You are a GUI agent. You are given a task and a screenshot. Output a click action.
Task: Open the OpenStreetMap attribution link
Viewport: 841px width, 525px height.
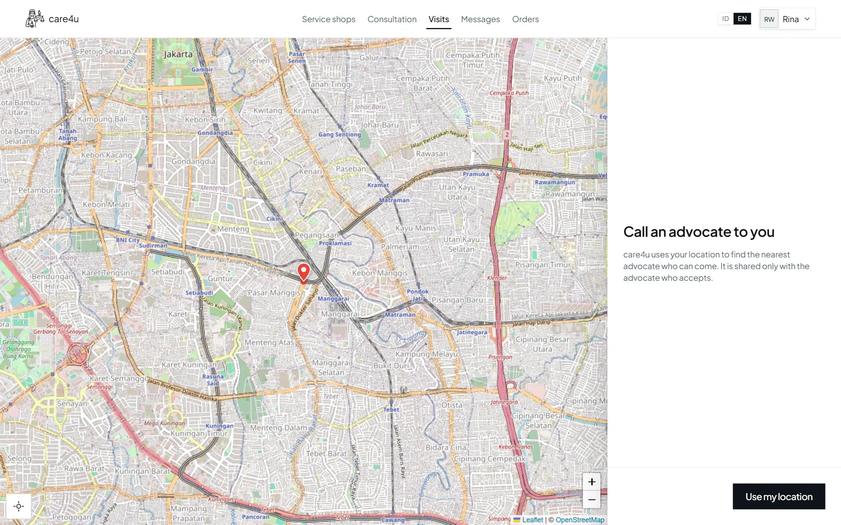[580, 520]
